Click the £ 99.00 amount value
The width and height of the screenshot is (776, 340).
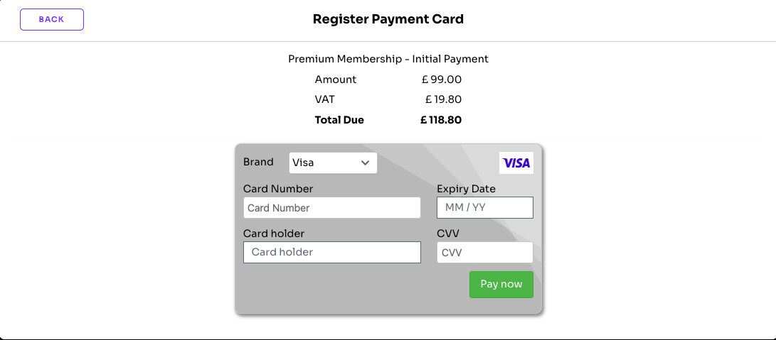pyautogui.click(x=442, y=79)
